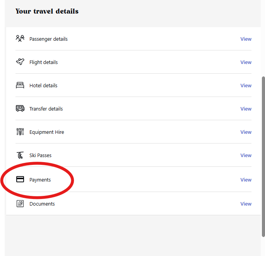The width and height of the screenshot is (265, 256).
Task: Select the Payments row label
Action: tap(40, 180)
